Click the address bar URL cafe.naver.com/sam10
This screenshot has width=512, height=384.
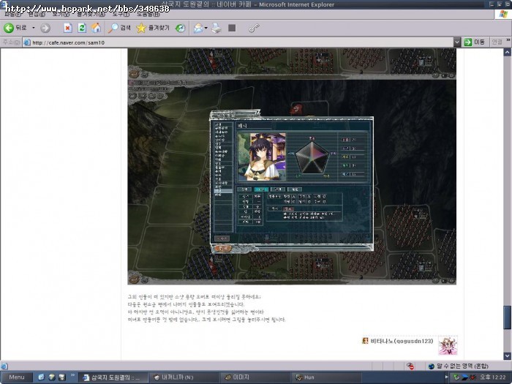[x=68, y=42]
